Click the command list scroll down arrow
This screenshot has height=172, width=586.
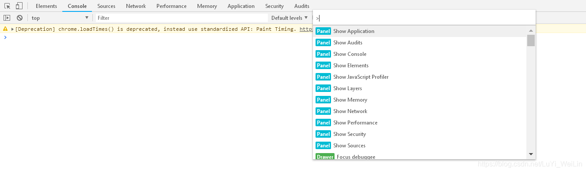pyautogui.click(x=531, y=154)
